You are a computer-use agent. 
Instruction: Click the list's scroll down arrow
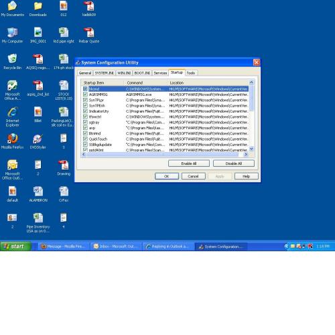pyautogui.click(x=251, y=149)
